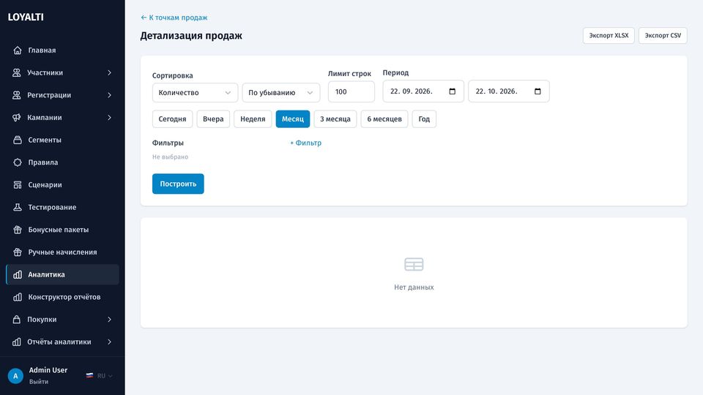This screenshot has width=703, height=395.
Task: Click the gift icon next to Бонусные пакеты
Action: 18,229
